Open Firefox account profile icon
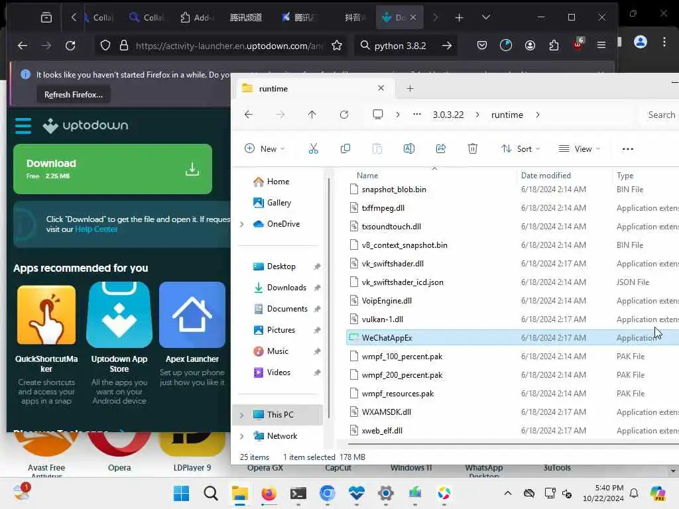The image size is (679, 509). [x=530, y=46]
